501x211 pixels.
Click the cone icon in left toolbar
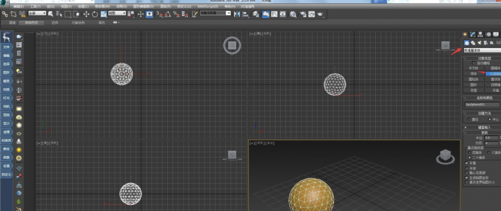click(x=19, y=141)
